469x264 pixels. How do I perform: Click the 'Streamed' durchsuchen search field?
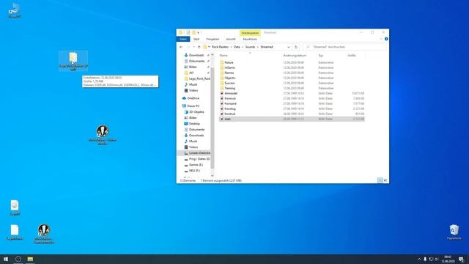tap(344, 47)
